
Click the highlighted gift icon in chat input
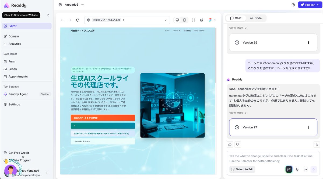click(x=289, y=169)
